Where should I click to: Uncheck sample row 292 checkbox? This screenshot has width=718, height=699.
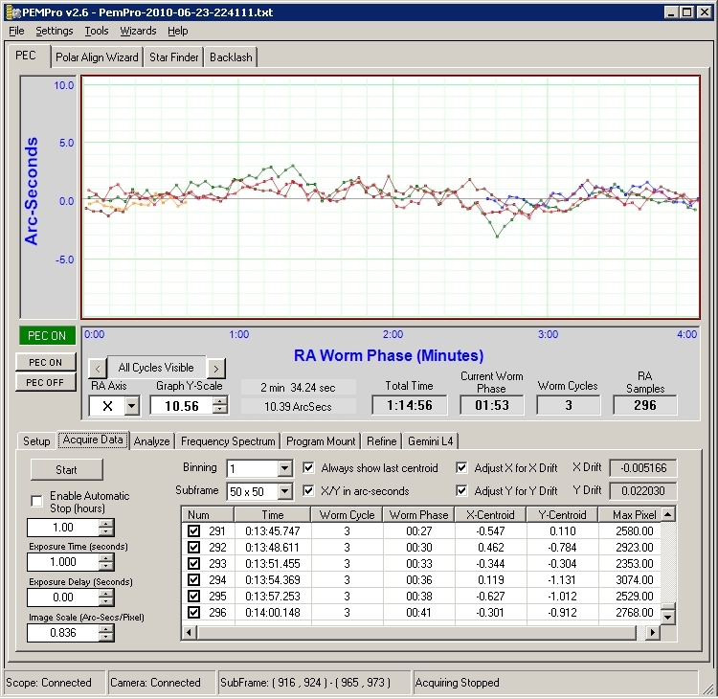coord(193,548)
